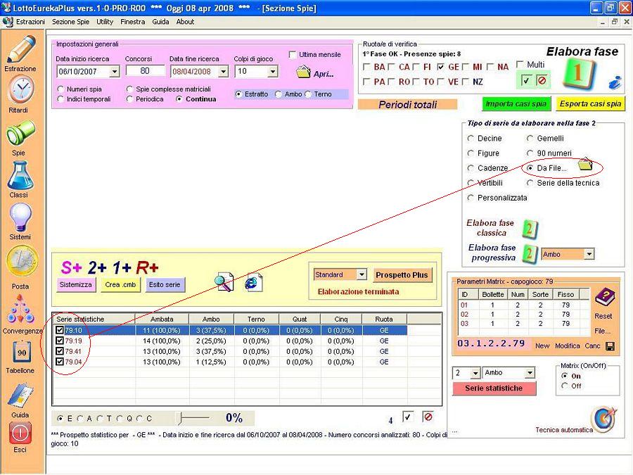Click the blue info figure icon

coord(615,82)
